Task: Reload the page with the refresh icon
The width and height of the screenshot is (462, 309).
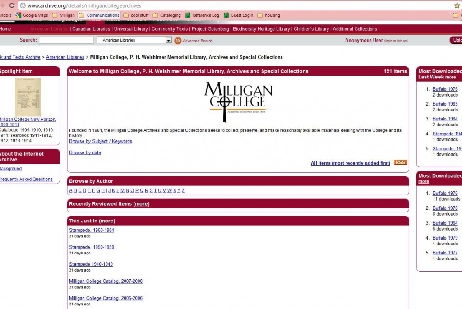Action: click(x=11, y=5)
